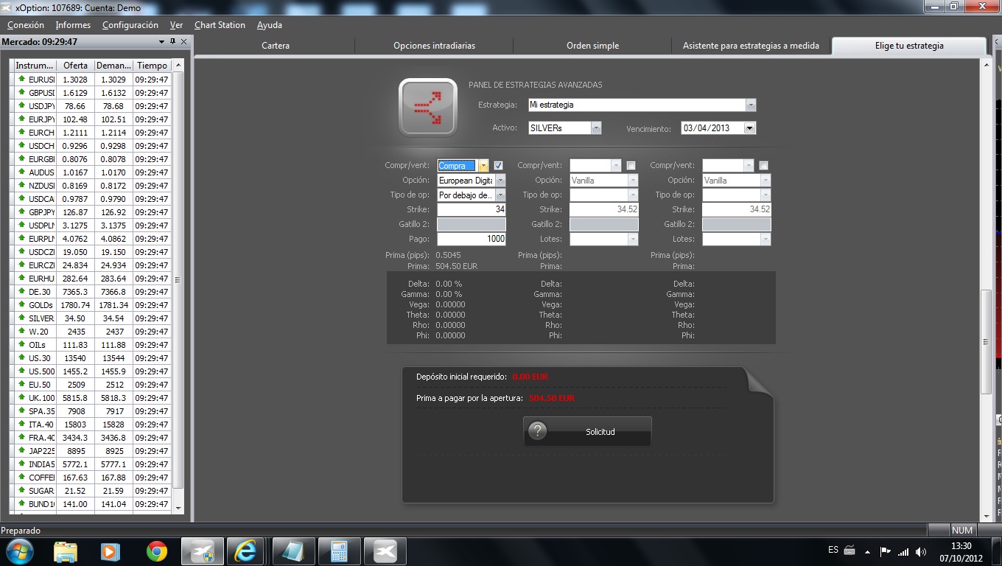Open the Vencimiento date dropdown
The image size is (1002, 566).
pos(750,127)
